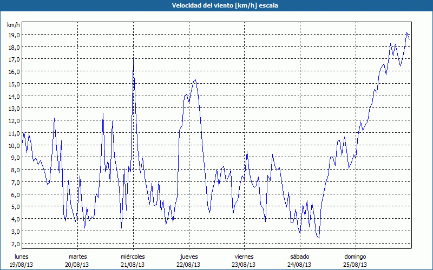Select the 25/08/13 date label
433x270 pixels.
pyautogui.click(x=355, y=265)
